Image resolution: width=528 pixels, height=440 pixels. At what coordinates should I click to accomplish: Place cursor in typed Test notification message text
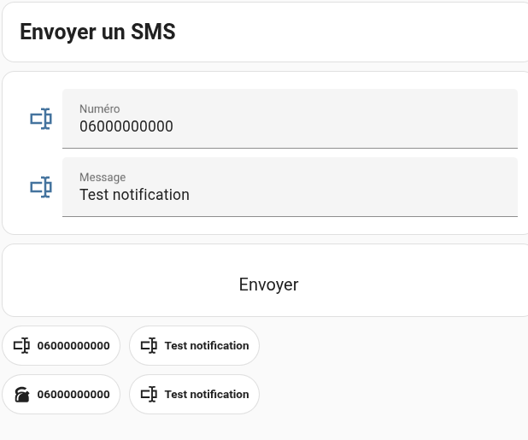pos(134,195)
